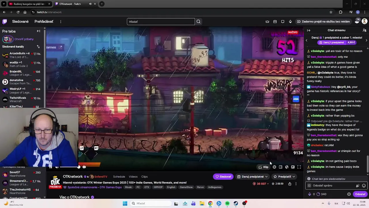Pause the stream playback
Viewport: 369px width, 208px height.
coord(50,167)
